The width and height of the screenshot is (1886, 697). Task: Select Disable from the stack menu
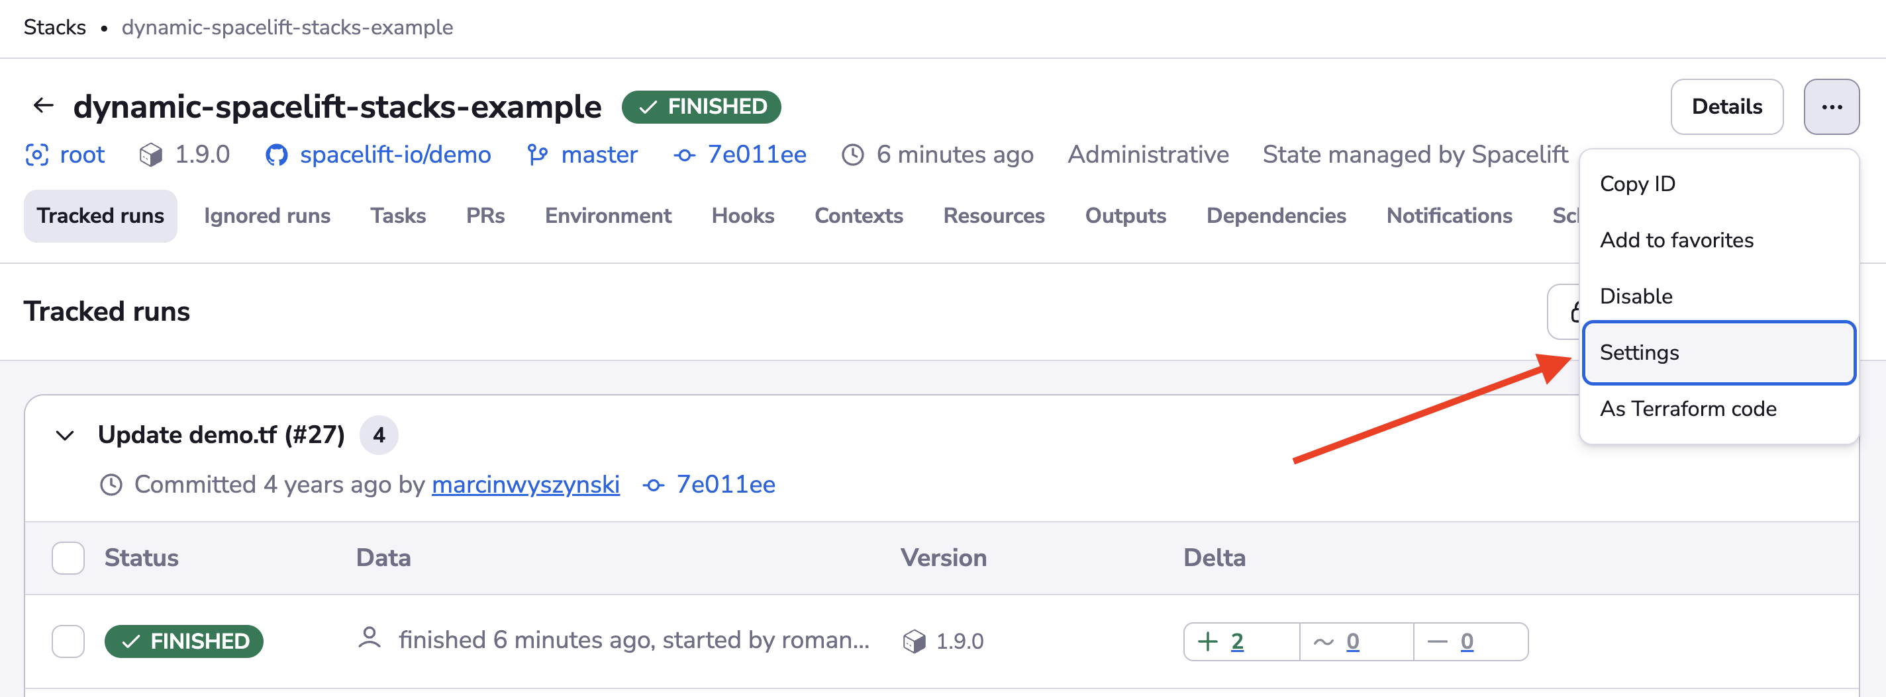(1636, 296)
